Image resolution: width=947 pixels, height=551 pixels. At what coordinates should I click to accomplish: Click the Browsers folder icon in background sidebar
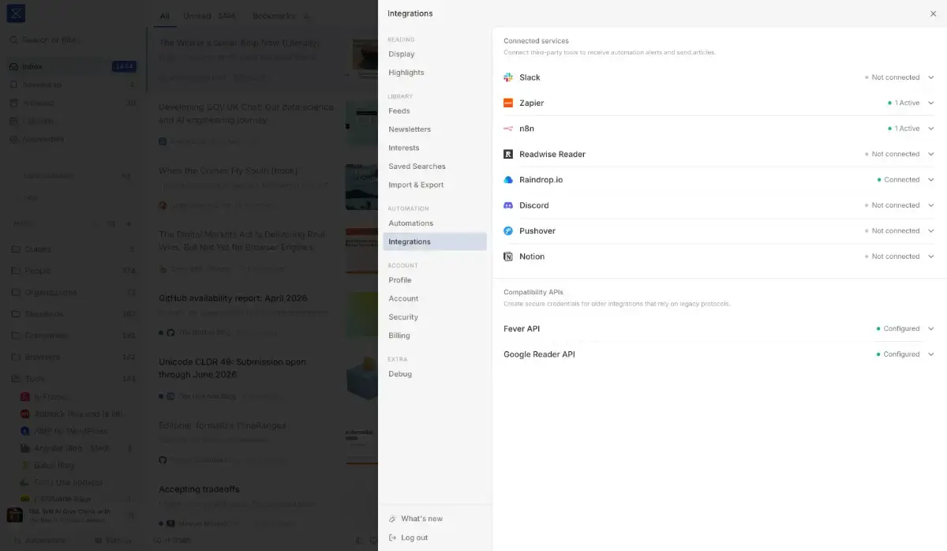pyautogui.click(x=15, y=357)
